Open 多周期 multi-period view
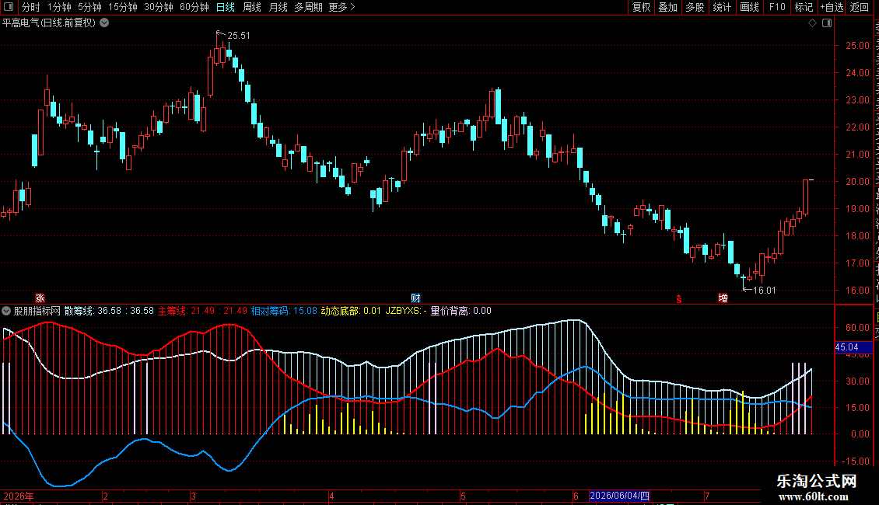879x505 pixels. (308, 7)
